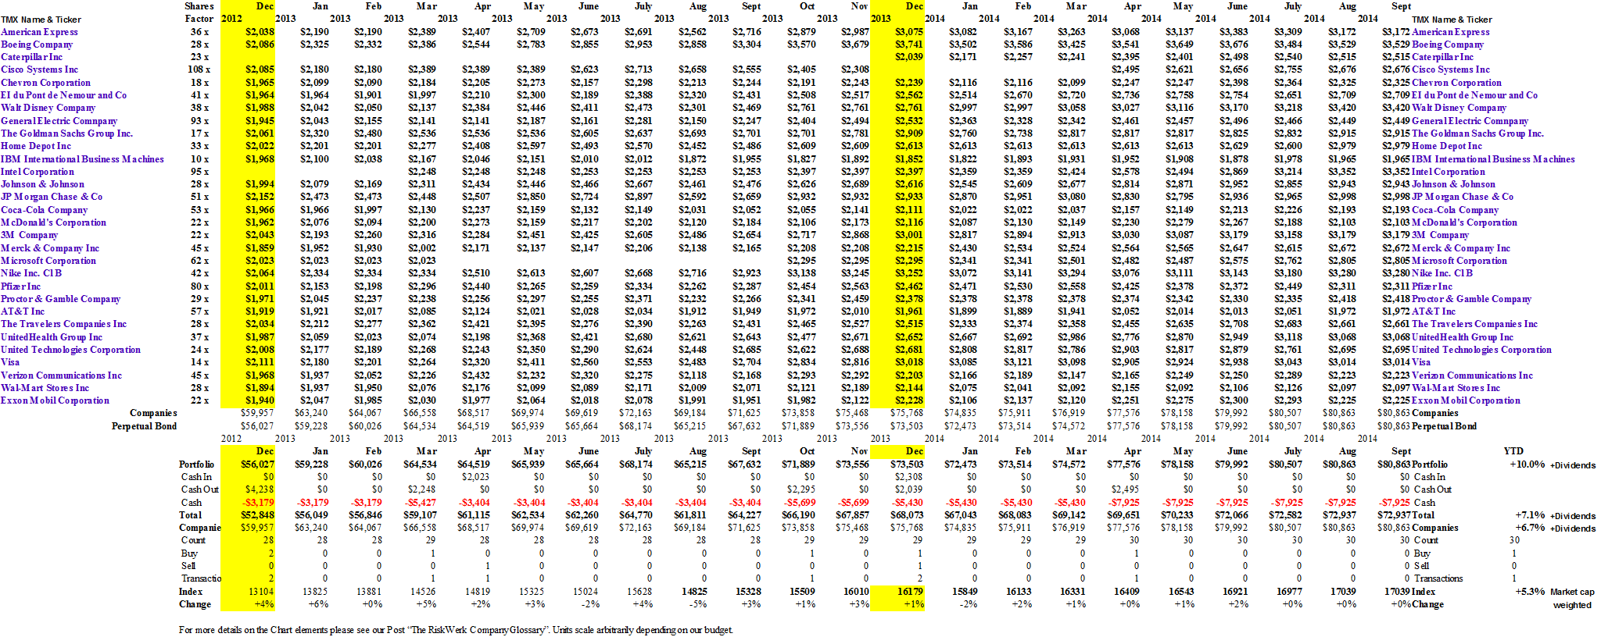
Task: Select American Express's yellow $3,075 cell
Action: 908,32
